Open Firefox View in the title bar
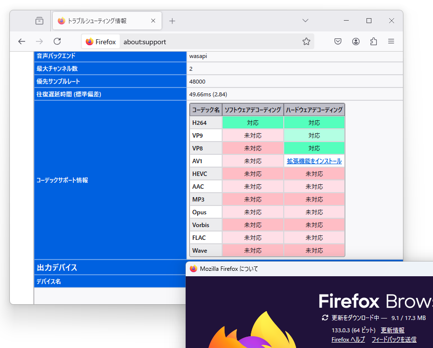The image size is (433, 348). tap(39, 21)
